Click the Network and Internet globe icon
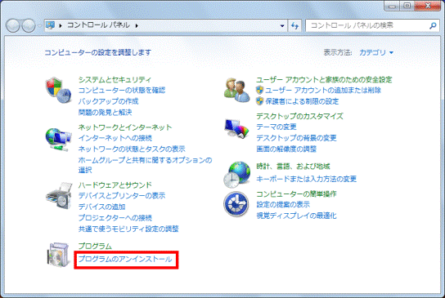Viewport: 445px width, 298px height. [x=58, y=139]
